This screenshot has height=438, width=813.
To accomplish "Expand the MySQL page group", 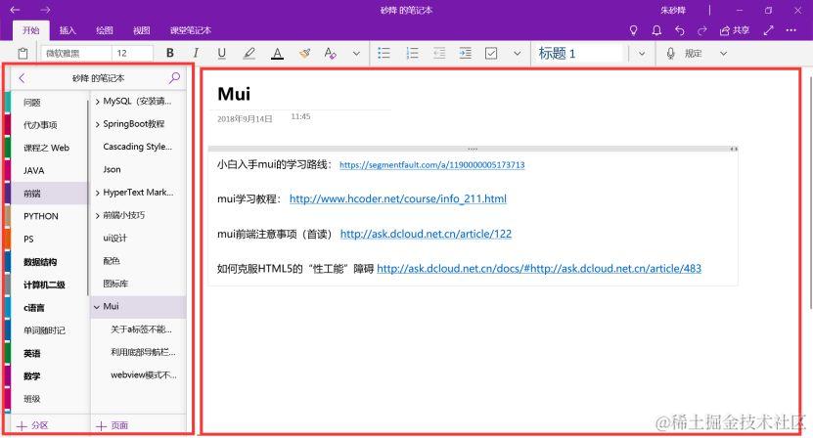I will 98,102.
